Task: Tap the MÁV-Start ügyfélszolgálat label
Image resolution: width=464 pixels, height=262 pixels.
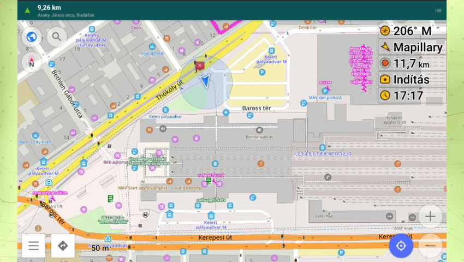Action: click(x=142, y=188)
